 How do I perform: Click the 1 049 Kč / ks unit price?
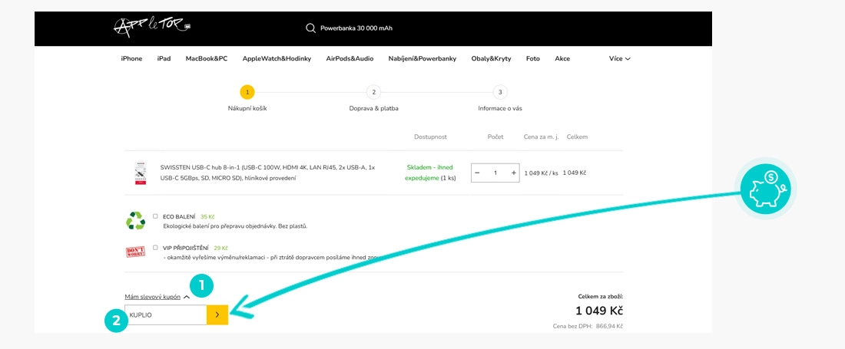(x=541, y=173)
